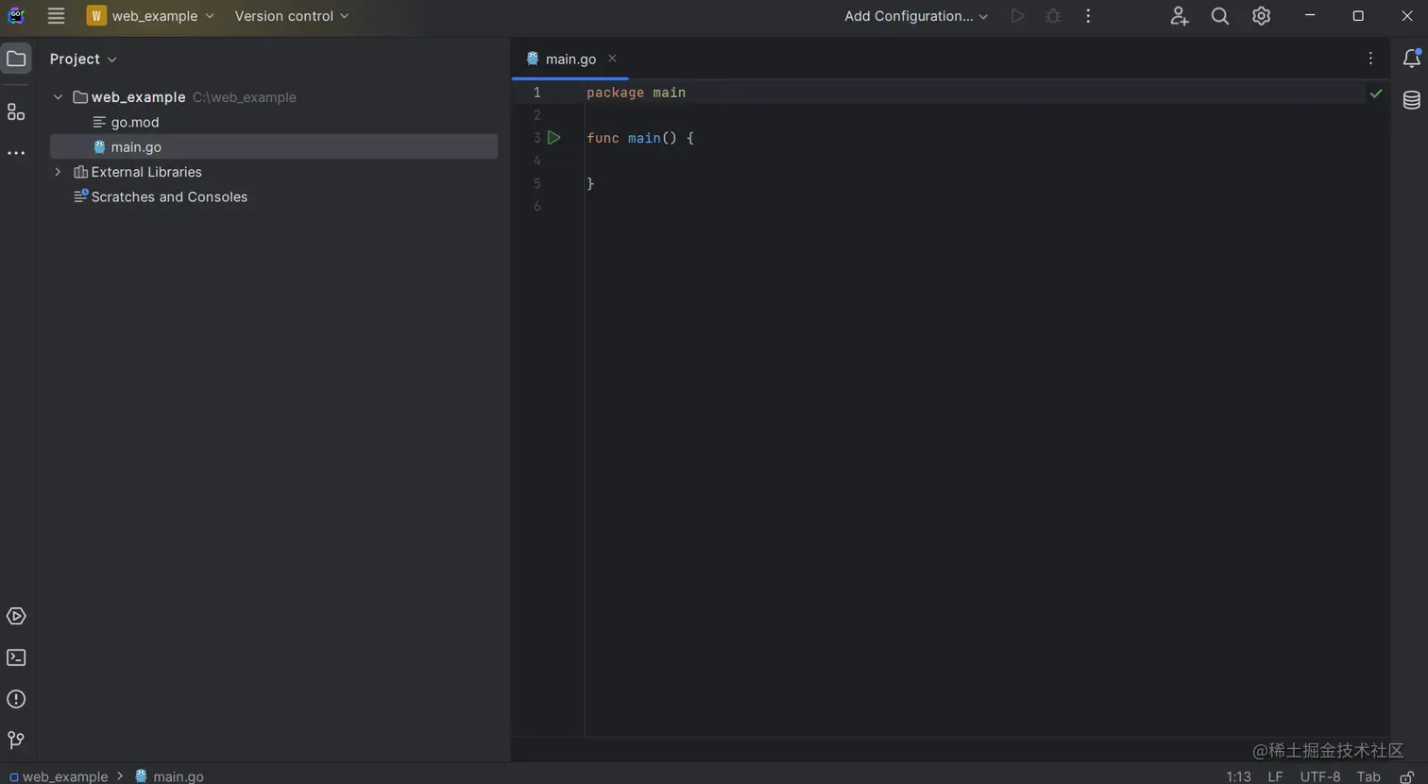Viewport: 1428px width, 784px height.
Task: Click on 'func main() {' code line
Action: pyautogui.click(x=640, y=138)
